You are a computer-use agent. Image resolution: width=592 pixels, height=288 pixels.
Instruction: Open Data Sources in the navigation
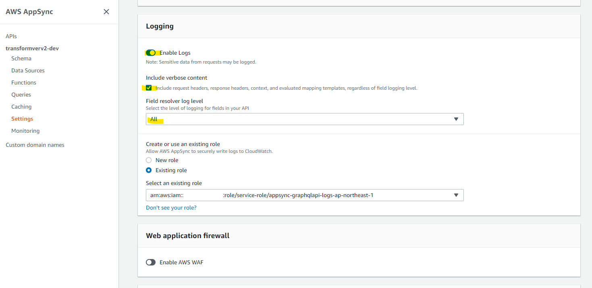pos(28,70)
